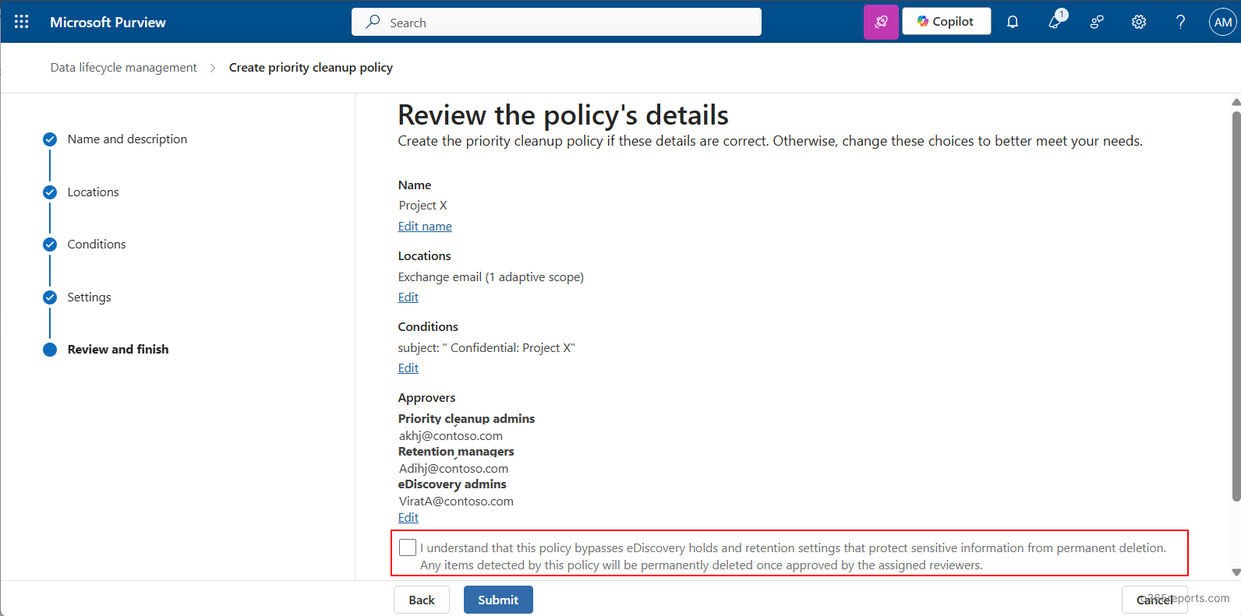Click the search magnifier icon
Screen dimensions: 1241x616
point(373,22)
